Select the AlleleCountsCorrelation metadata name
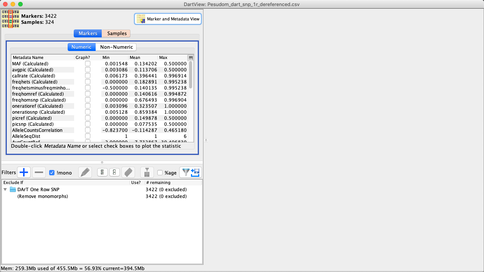The height and width of the screenshot is (272, 484). (37, 130)
